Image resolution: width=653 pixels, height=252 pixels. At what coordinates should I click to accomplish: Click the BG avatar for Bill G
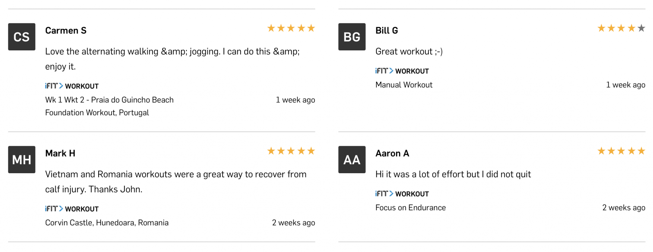pos(352,37)
